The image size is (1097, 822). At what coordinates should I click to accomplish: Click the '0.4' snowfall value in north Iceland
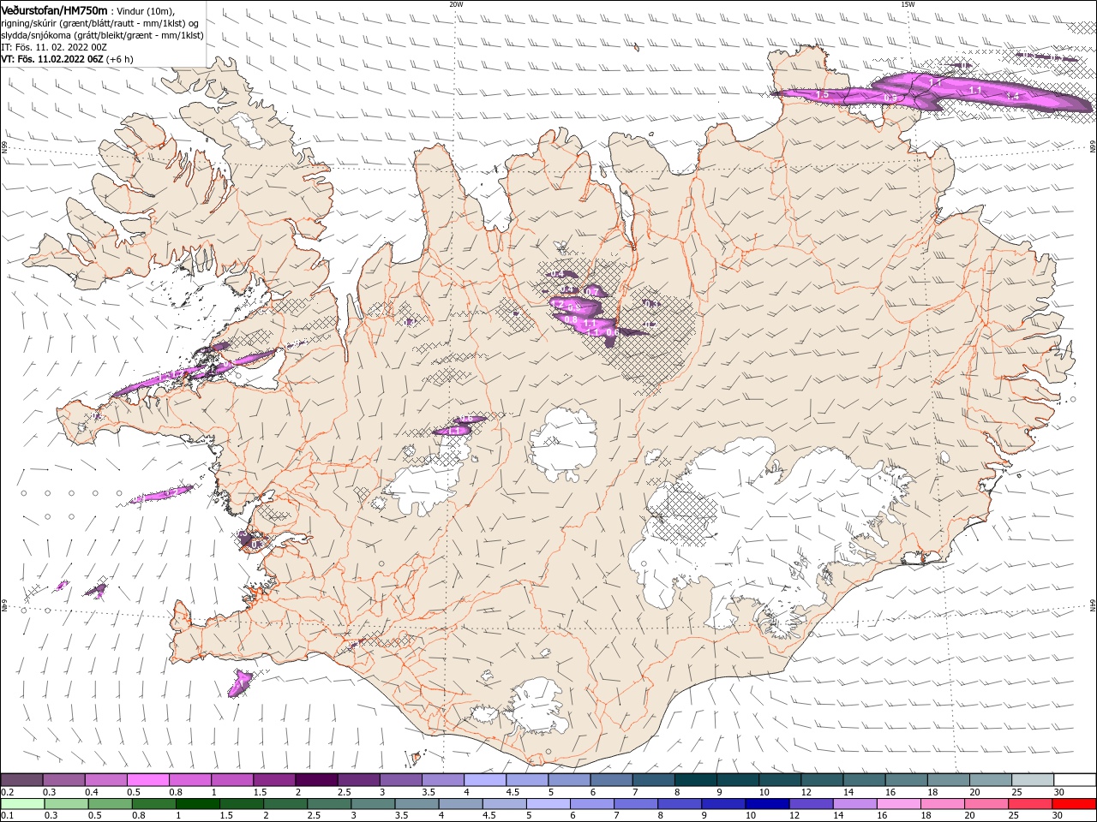click(x=557, y=274)
